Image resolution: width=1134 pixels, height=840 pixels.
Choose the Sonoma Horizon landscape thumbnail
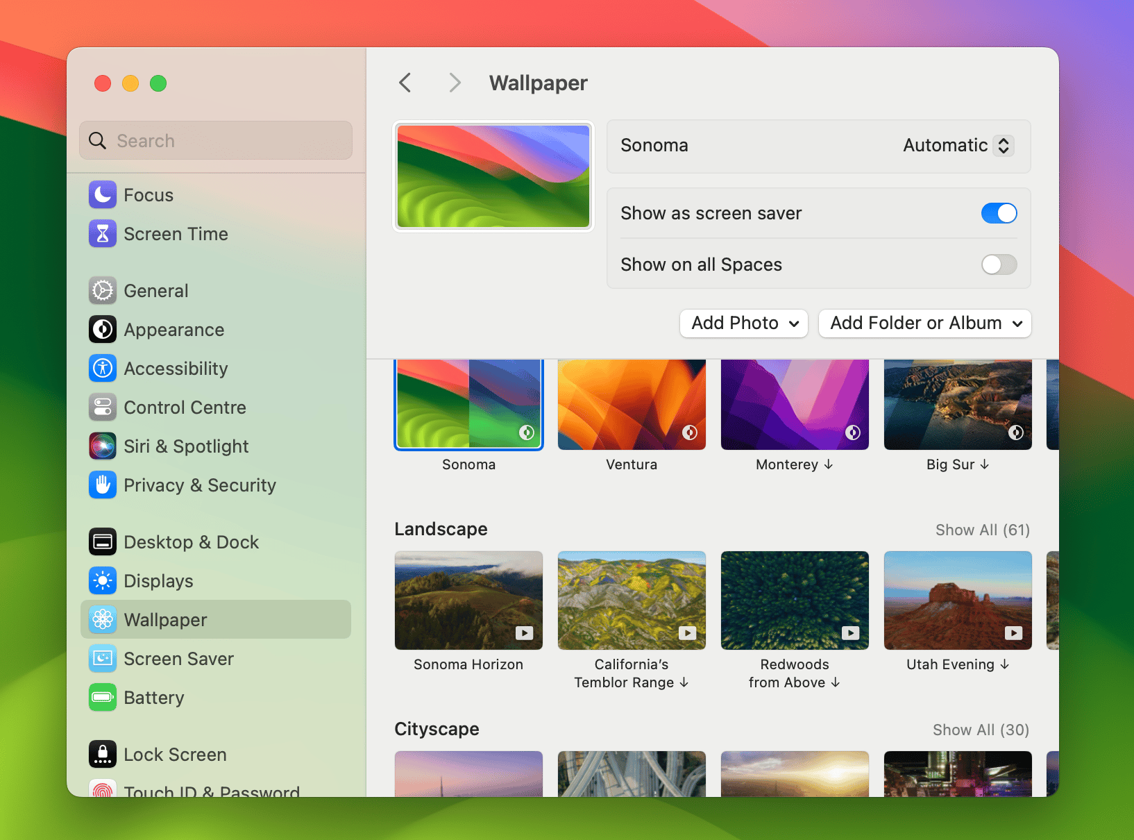tap(469, 600)
